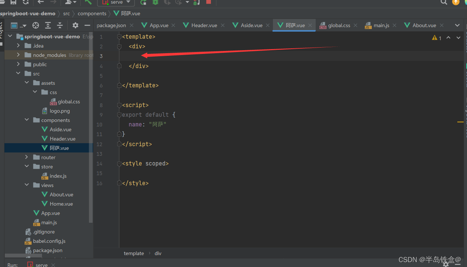The height and width of the screenshot is (267, 467).
Task: Click the orange update arrow icon
Action: pyautogui.click(x=456, y=2)
